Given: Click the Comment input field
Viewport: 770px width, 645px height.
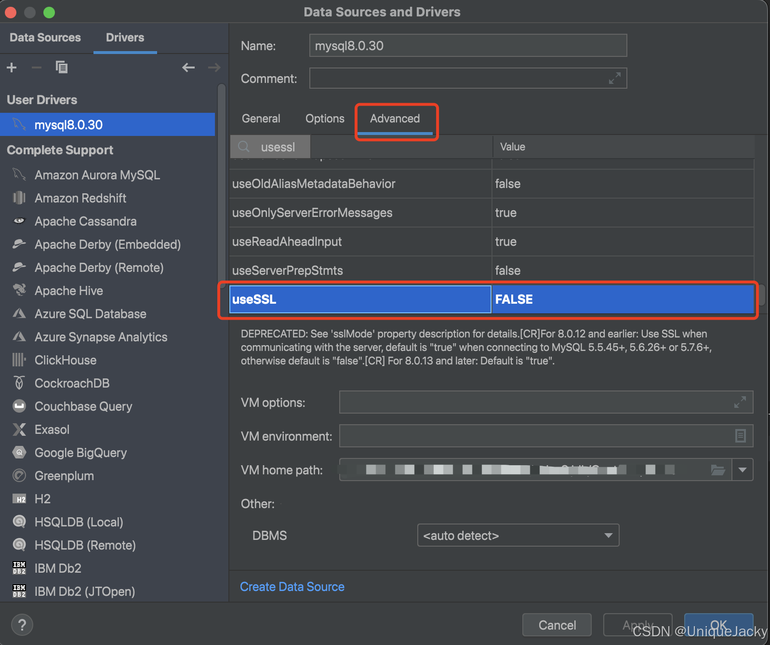Looking at the screenshot, I should click(x=468, y=78).
